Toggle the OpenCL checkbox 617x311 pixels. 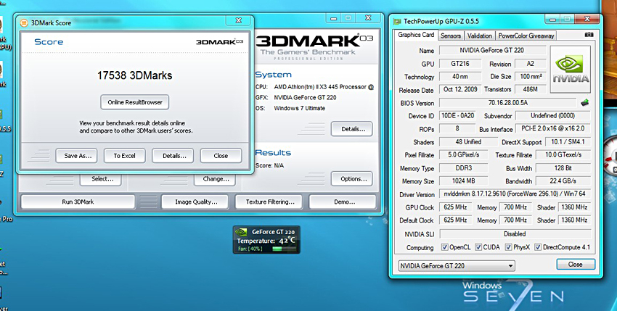coord(445,247)
